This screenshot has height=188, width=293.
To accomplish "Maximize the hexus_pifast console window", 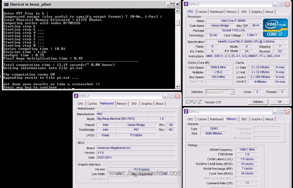I will (x=172, y=4).
